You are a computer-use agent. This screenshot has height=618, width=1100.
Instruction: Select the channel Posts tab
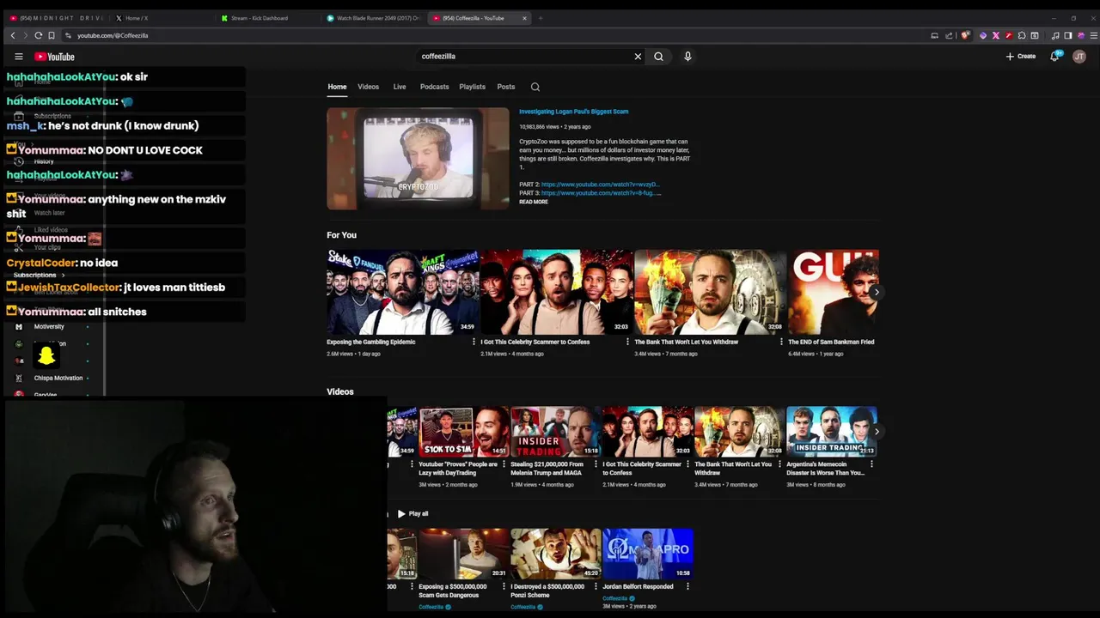click(x=506, y=87)
